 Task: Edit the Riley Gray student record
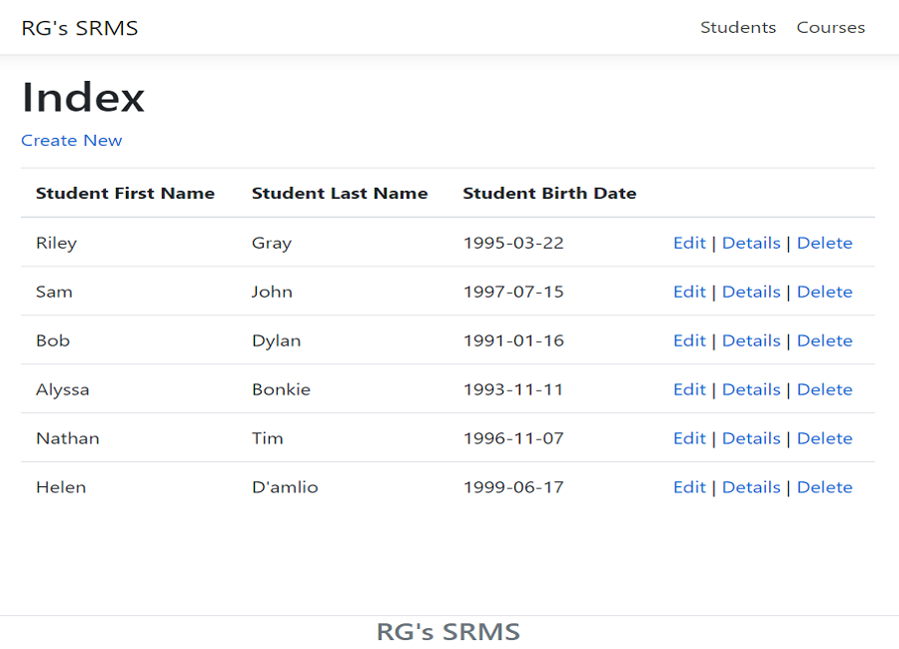point(689,243)
